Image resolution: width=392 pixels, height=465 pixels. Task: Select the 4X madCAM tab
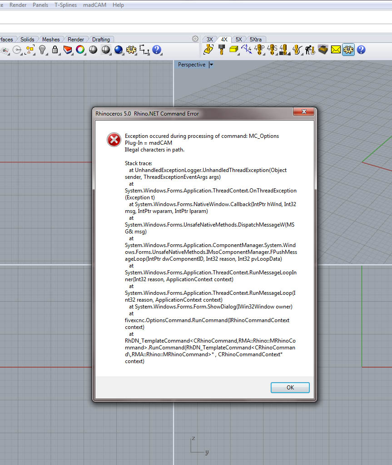pos(224,40)
